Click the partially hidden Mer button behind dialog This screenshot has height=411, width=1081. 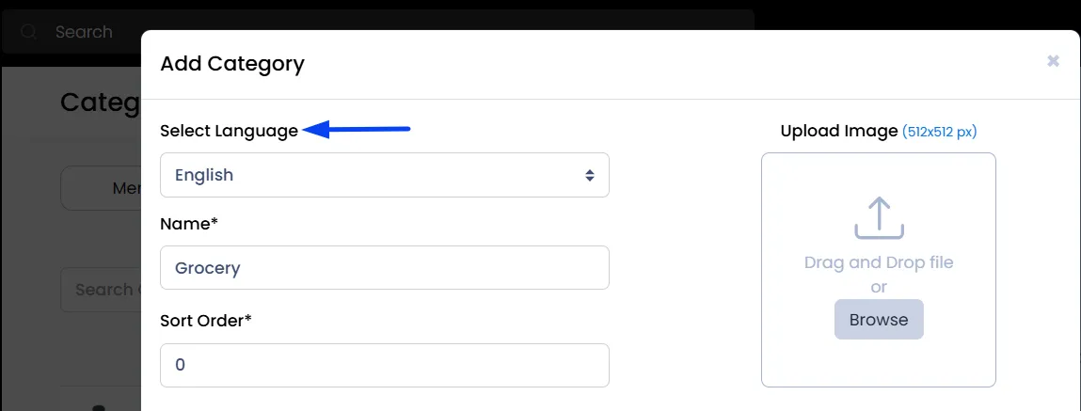pos(101,187)
